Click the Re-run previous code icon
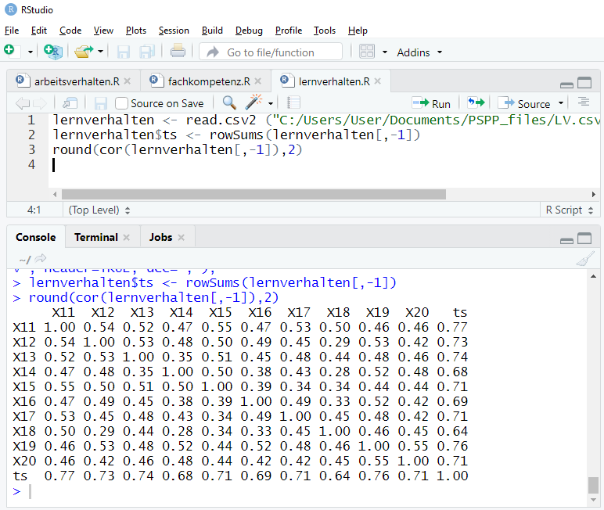The width and height of the screenshot is (604, 510). pyautogui.click(x=475, y=103)
